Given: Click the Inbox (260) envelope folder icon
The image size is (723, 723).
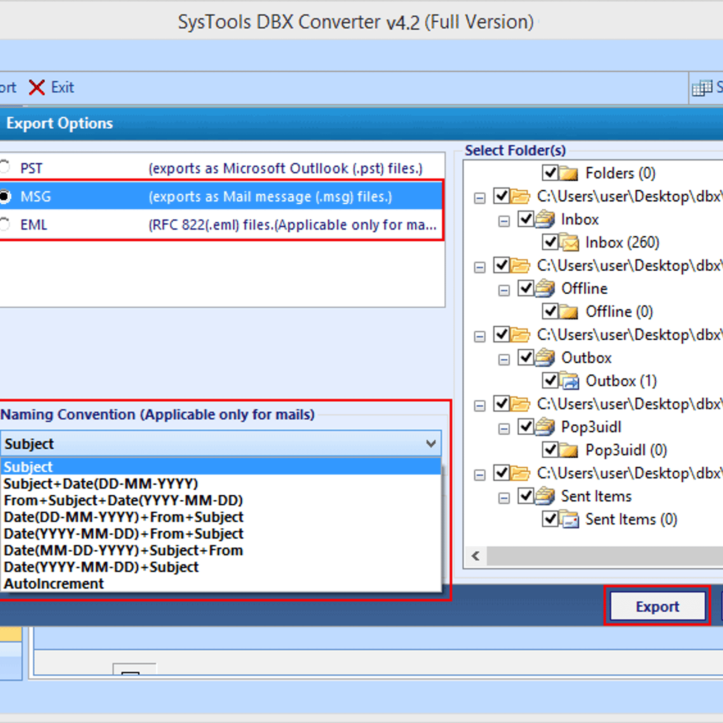Looking at the screenshot, I should click(x=569, y=243).
